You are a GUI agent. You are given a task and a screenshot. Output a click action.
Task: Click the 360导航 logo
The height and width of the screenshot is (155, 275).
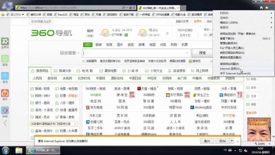[51, 33]
